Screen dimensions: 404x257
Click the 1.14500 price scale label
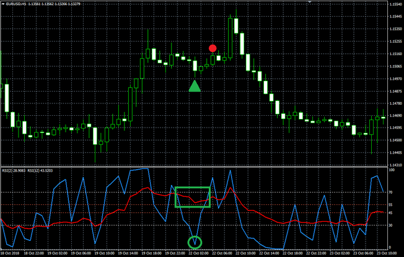(x=395, y=140)
